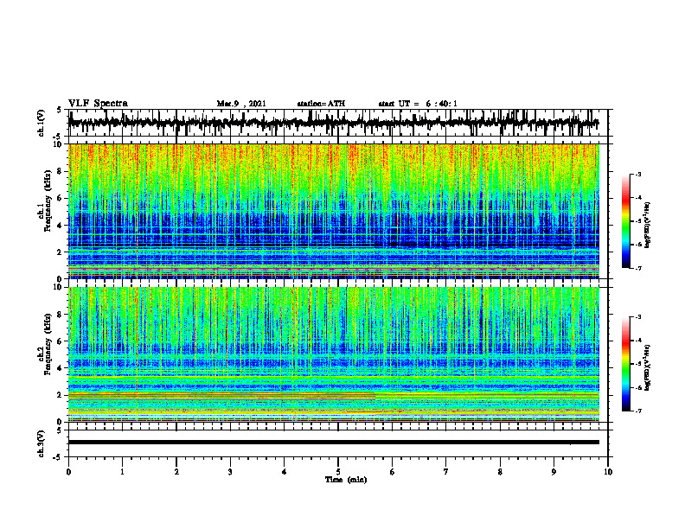Click time axis tick label '6'
Viewport: 685px width, 529px height.
393,472
